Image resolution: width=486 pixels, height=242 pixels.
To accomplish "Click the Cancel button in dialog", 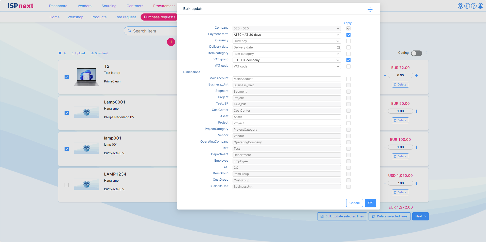I will click(x=354, y=203).
